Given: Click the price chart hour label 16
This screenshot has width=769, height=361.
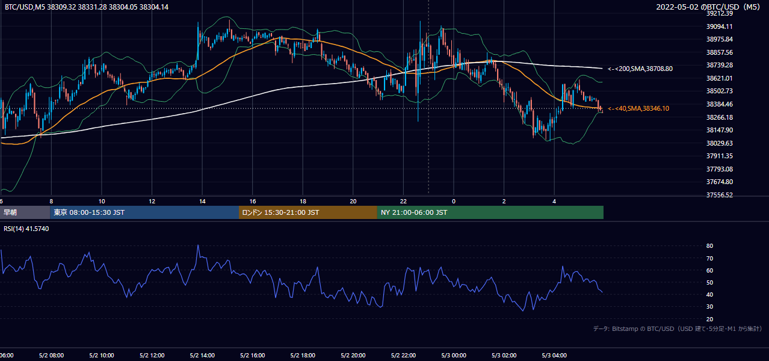Looking at the screenshot, I should point(253,201).
